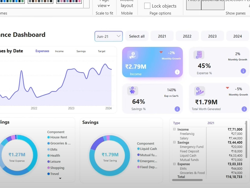
Task: Click the matrix vertical scrollbar
Action: pos(246,140)
